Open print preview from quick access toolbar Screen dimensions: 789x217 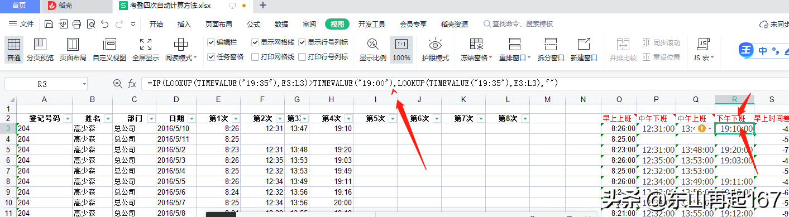pos(90,24)
